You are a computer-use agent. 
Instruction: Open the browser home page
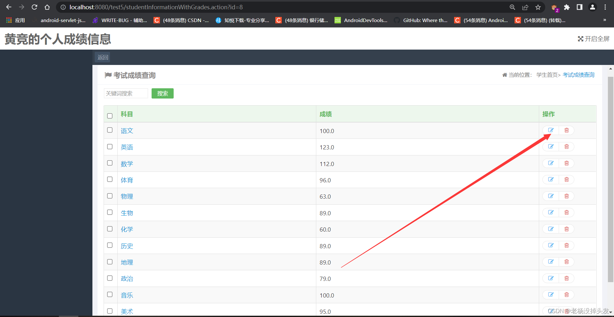(x=47, y=7)
